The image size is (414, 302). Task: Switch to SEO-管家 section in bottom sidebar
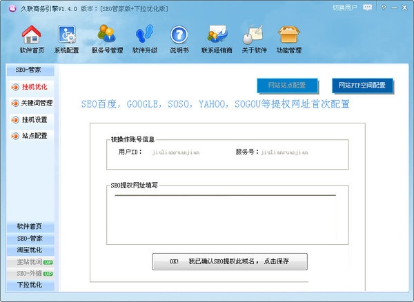tap(30, 239)
